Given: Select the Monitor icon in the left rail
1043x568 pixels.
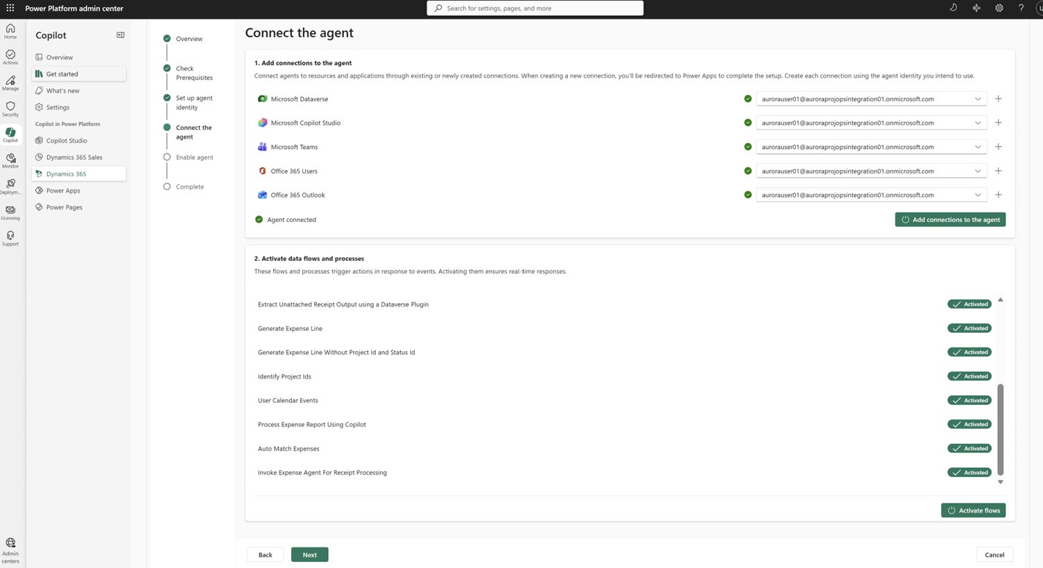Looking at the screenshot, I should pos(10,161).
